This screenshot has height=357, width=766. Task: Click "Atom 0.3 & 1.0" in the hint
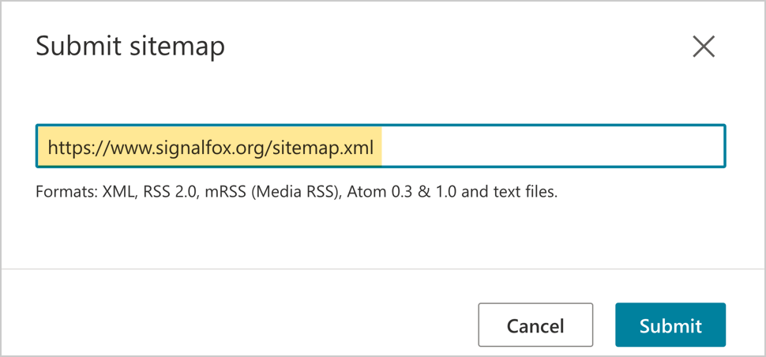[x=403, y=193]
